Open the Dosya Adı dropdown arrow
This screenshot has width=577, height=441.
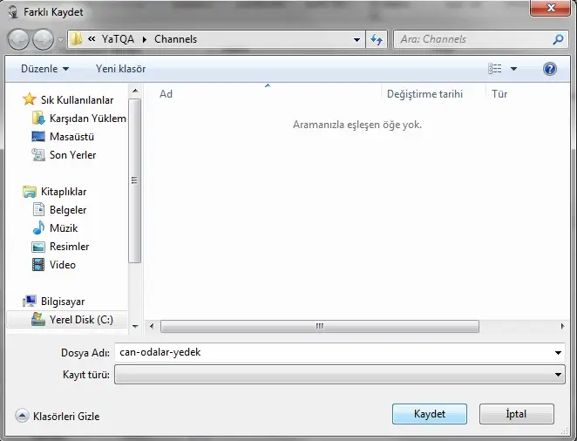pyautogui.click(x=558, y=353)
